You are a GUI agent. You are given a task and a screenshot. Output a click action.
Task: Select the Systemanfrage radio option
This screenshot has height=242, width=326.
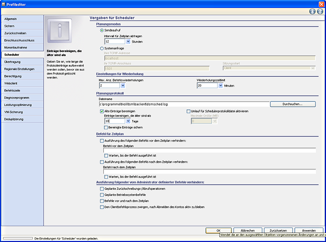coord(102,48)
